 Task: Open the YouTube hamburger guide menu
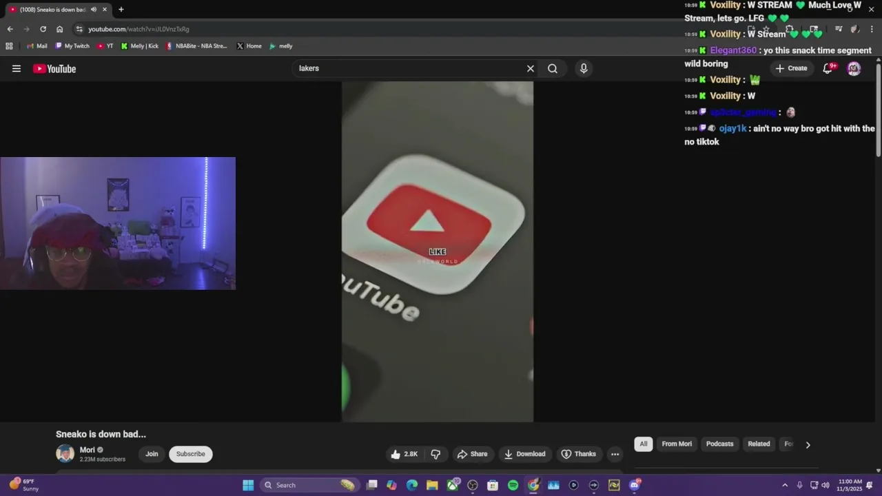pos(17,68)
